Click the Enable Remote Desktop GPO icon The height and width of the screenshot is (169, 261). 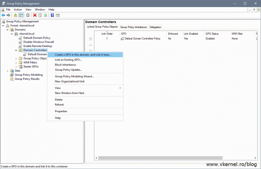click(x=20, y=46)
